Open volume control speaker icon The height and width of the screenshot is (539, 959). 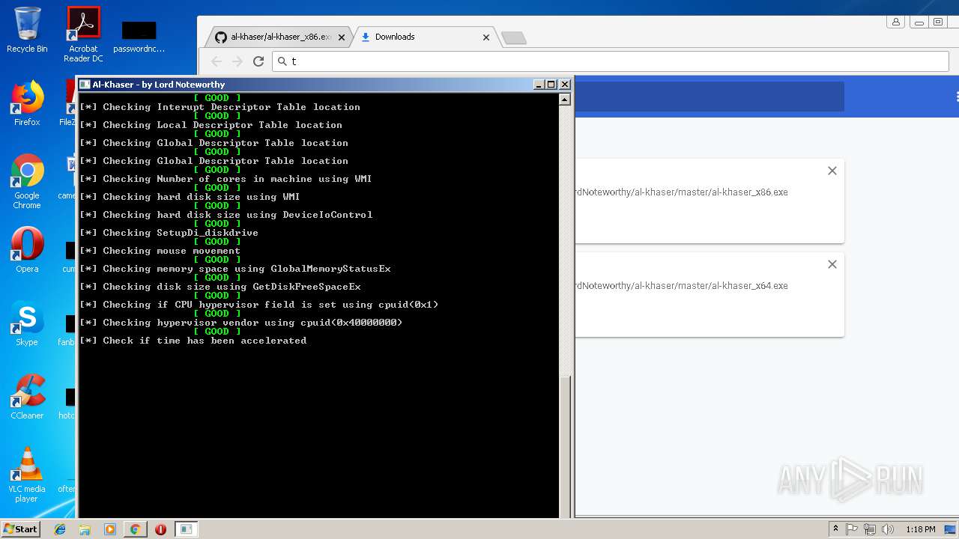coord(888,529)
